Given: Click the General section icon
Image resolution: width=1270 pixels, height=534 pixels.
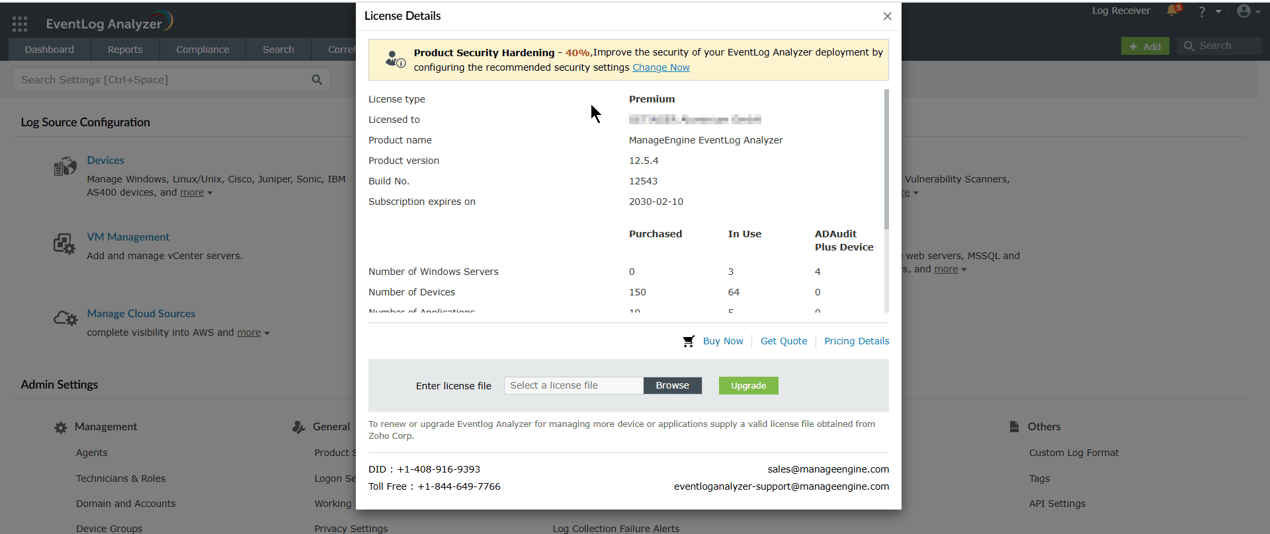Looking at the screenshot, I should click(x=299, y=428).
